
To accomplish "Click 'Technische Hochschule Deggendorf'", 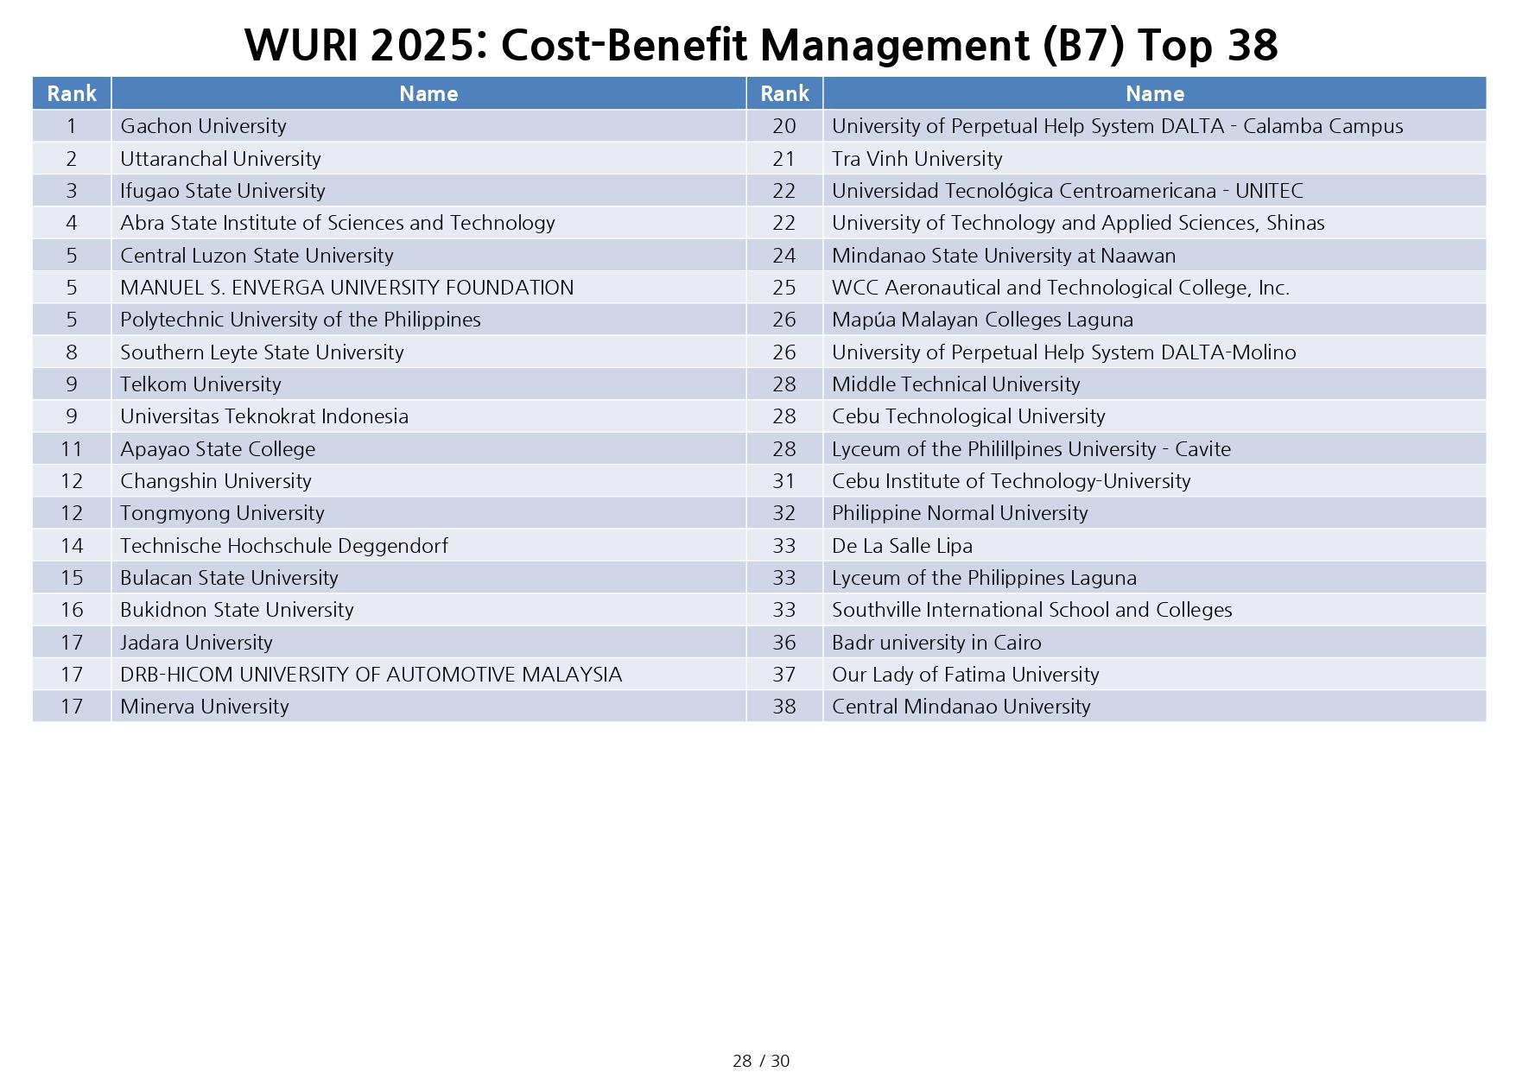I will point(284,546).
